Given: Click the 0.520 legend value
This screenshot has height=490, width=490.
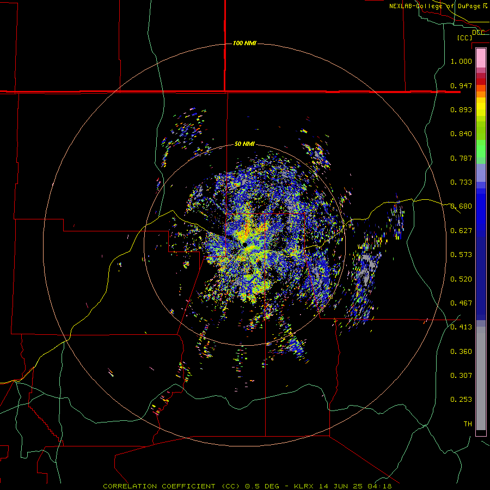Looking at the screenshot, I should 461,279.
